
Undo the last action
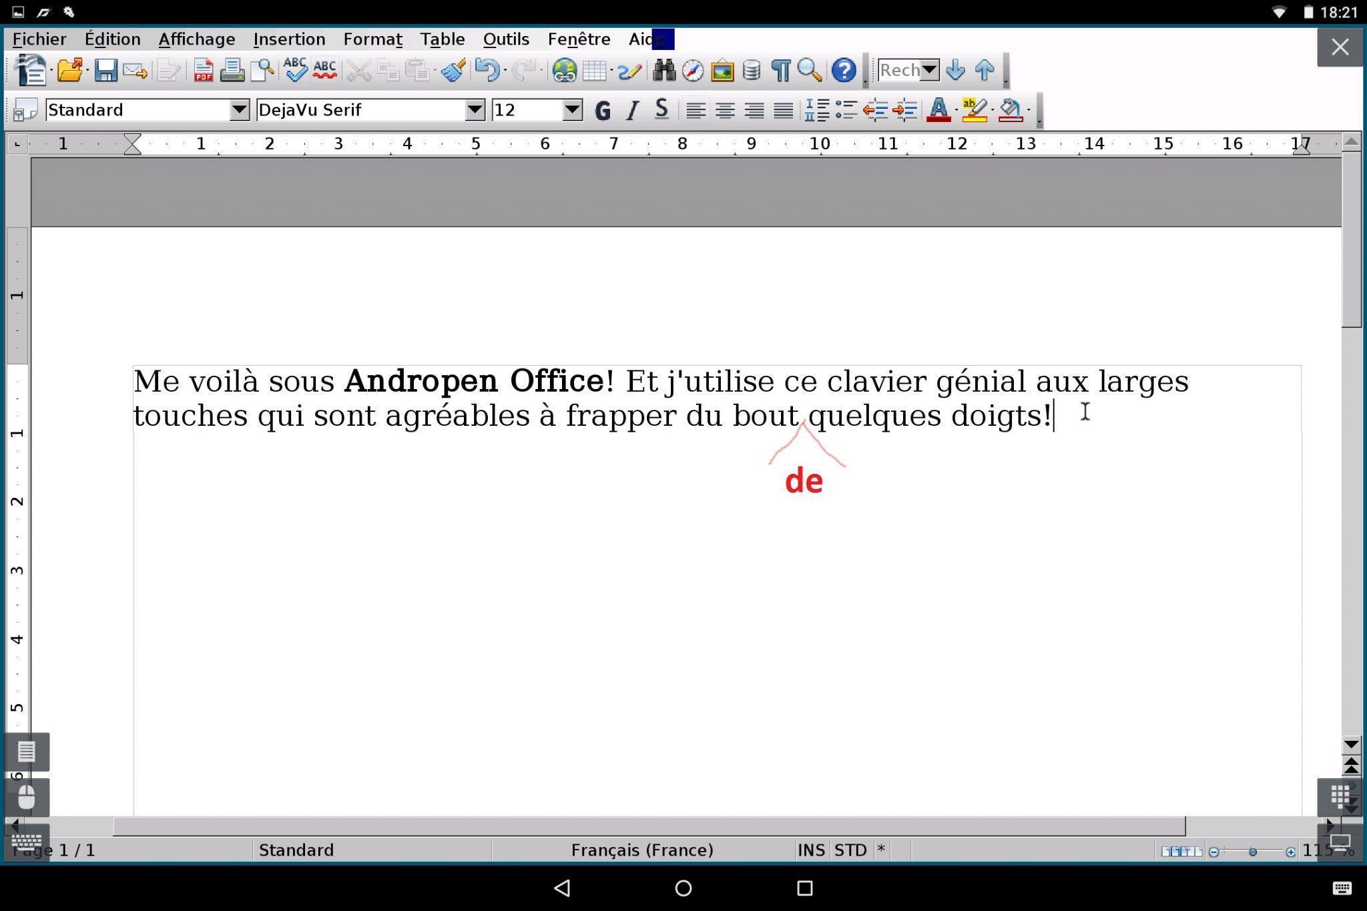tap(488, 70)
